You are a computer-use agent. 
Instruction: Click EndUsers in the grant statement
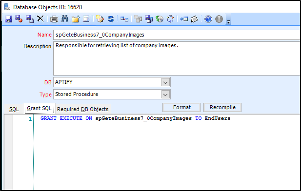pos(218,118)
